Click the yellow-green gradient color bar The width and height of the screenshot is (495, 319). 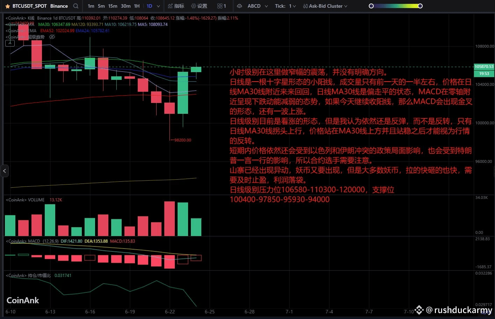[396, 6]
